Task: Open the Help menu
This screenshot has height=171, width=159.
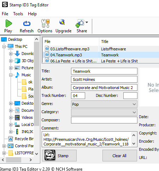Action: [32, 14]
